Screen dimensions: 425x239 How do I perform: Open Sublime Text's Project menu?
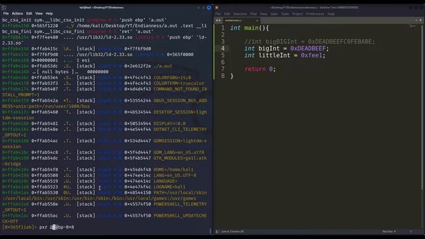coord(297,14)
